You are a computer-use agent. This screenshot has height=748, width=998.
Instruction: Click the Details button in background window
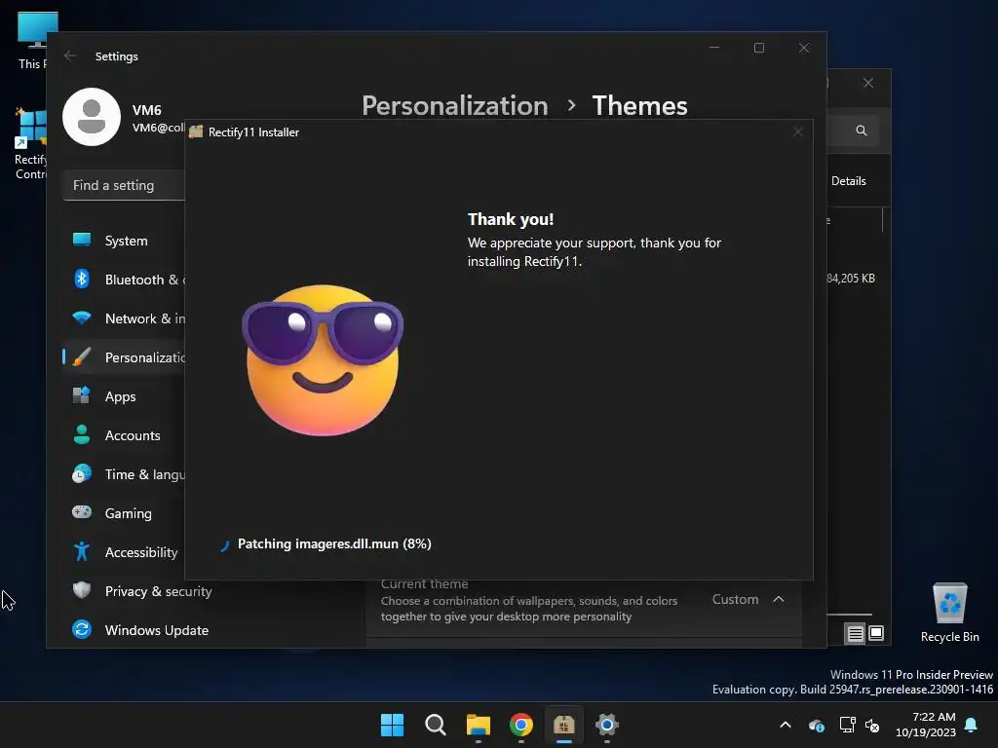(x=849, y=180)
